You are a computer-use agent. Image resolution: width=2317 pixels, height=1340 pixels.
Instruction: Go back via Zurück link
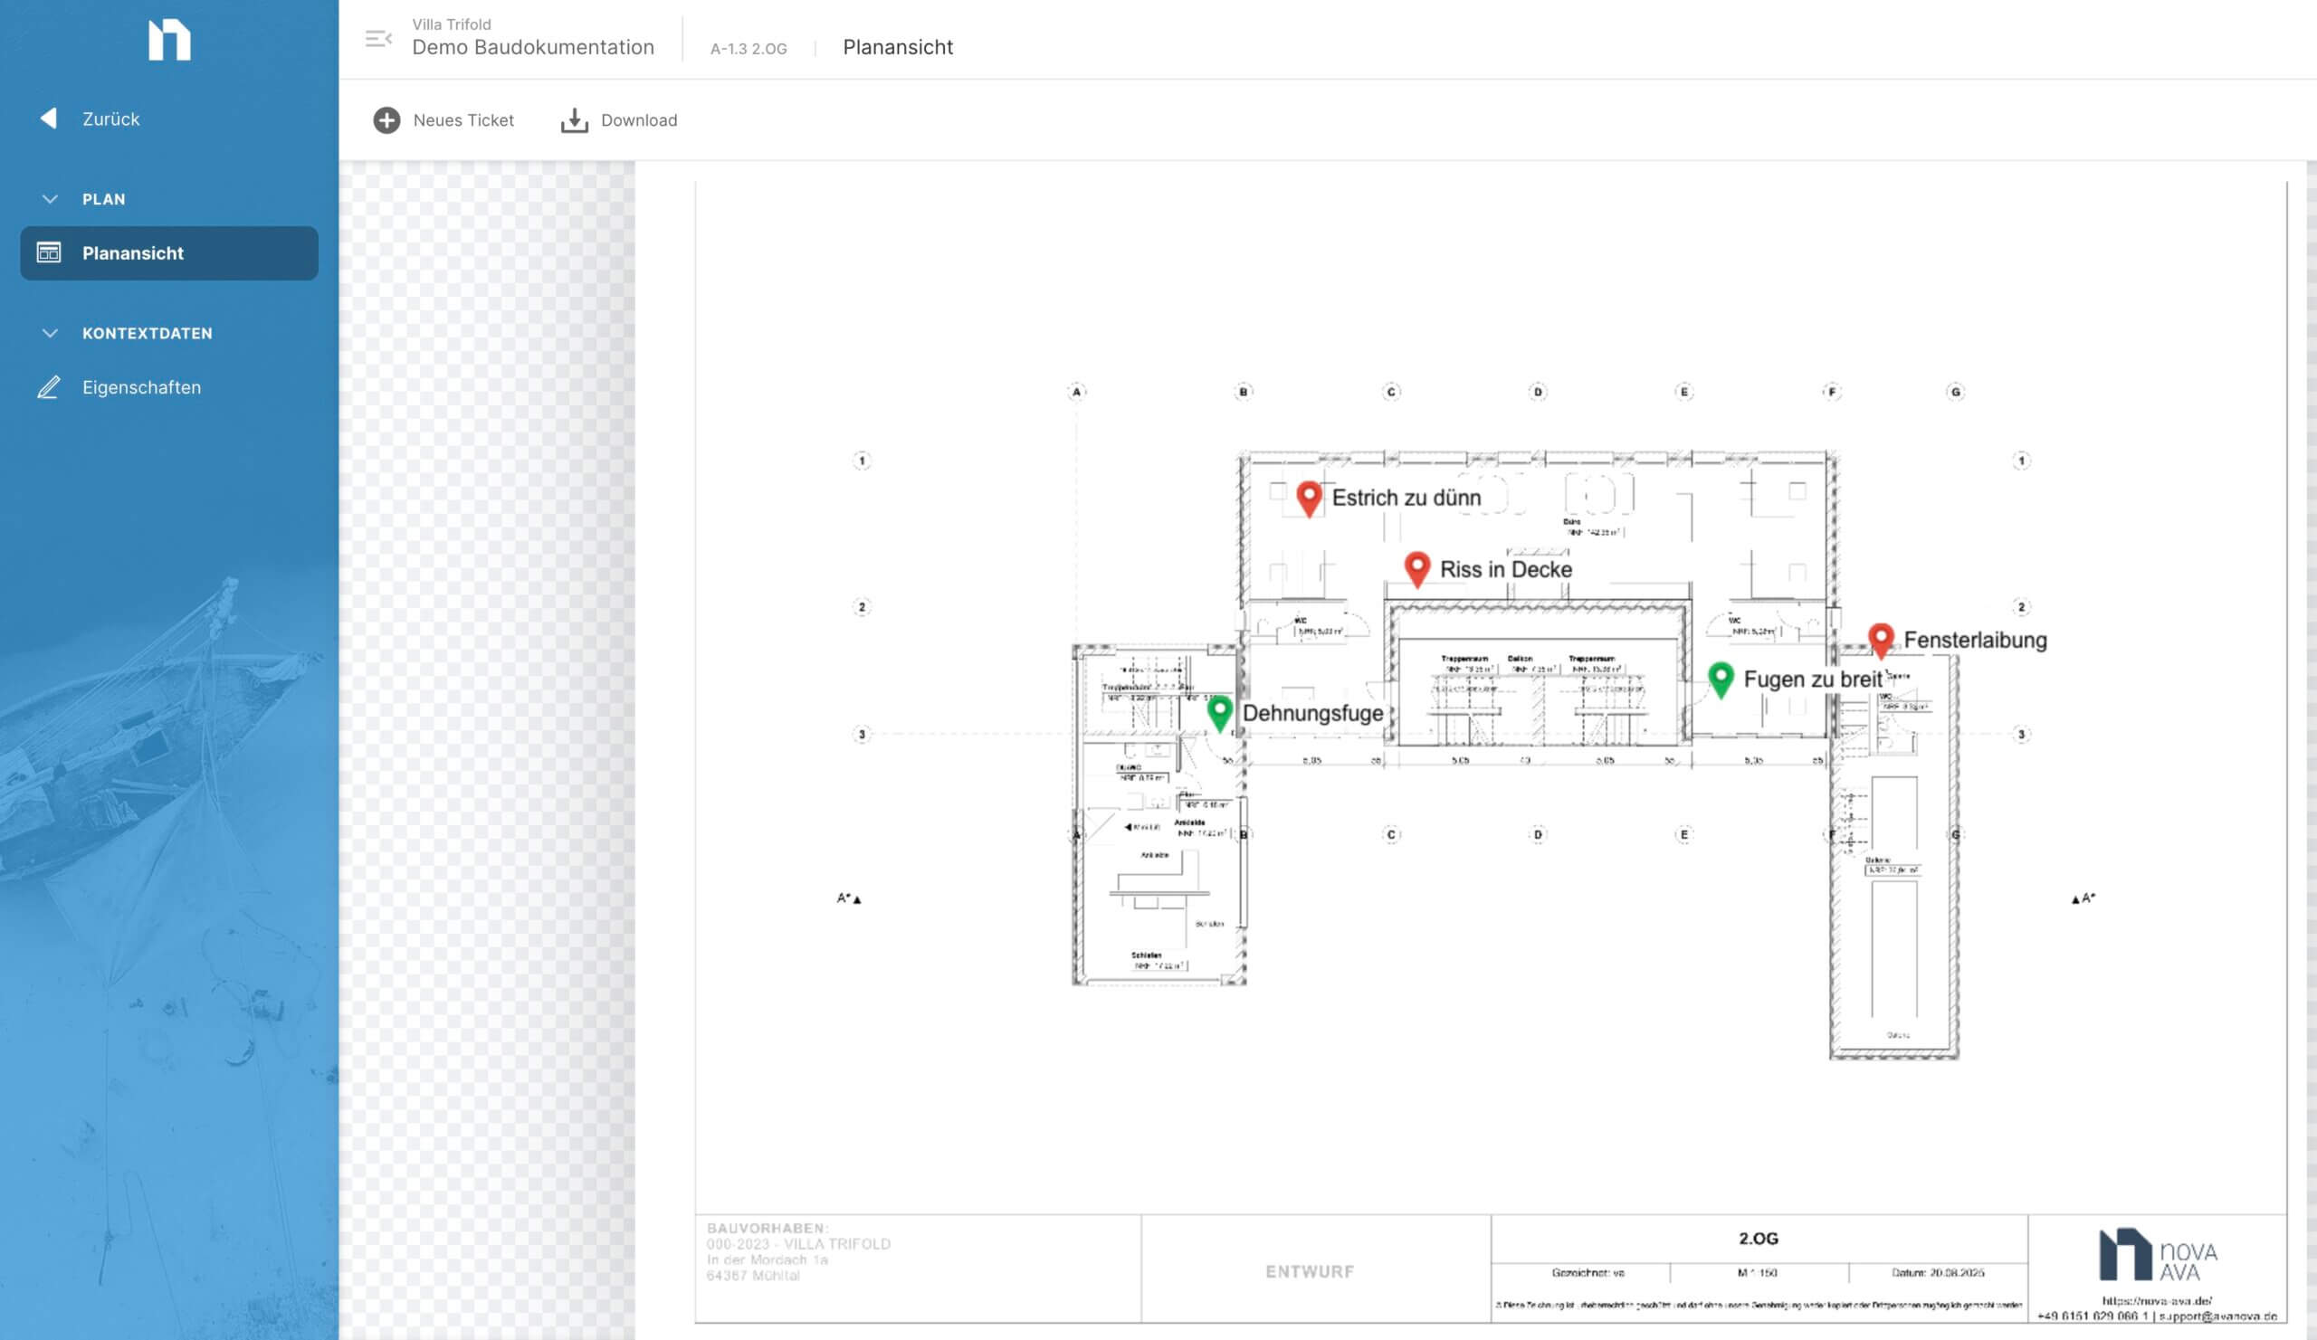[x=111, y=119]
